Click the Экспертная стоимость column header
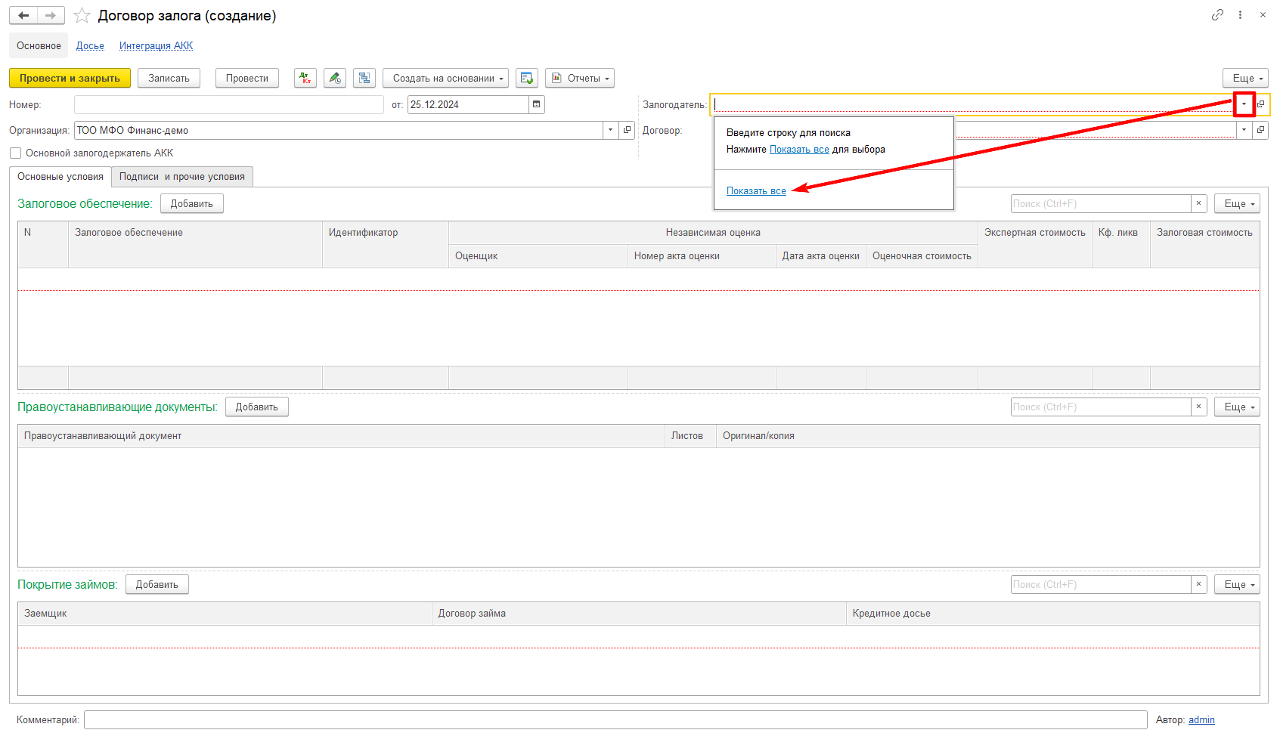Screen dimensions: 1280x730 pos(1035,244)
